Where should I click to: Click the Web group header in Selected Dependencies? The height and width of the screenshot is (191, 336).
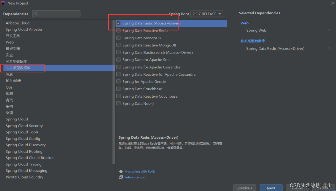click(x=244, y=23)
